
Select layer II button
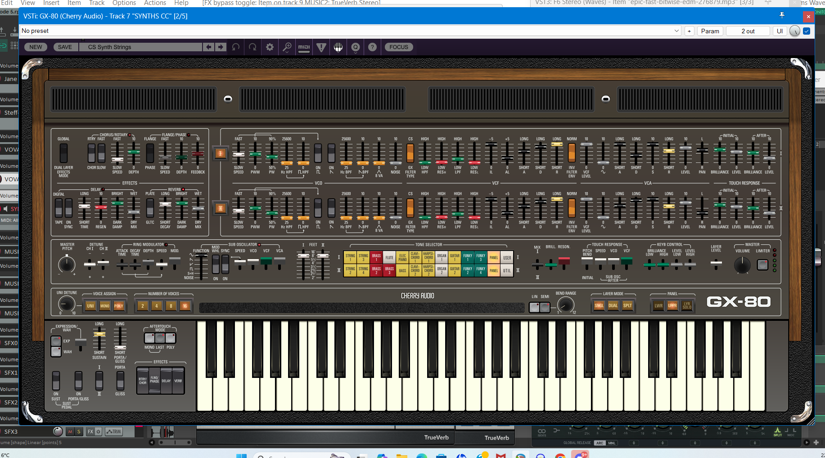tap(221, 208)
